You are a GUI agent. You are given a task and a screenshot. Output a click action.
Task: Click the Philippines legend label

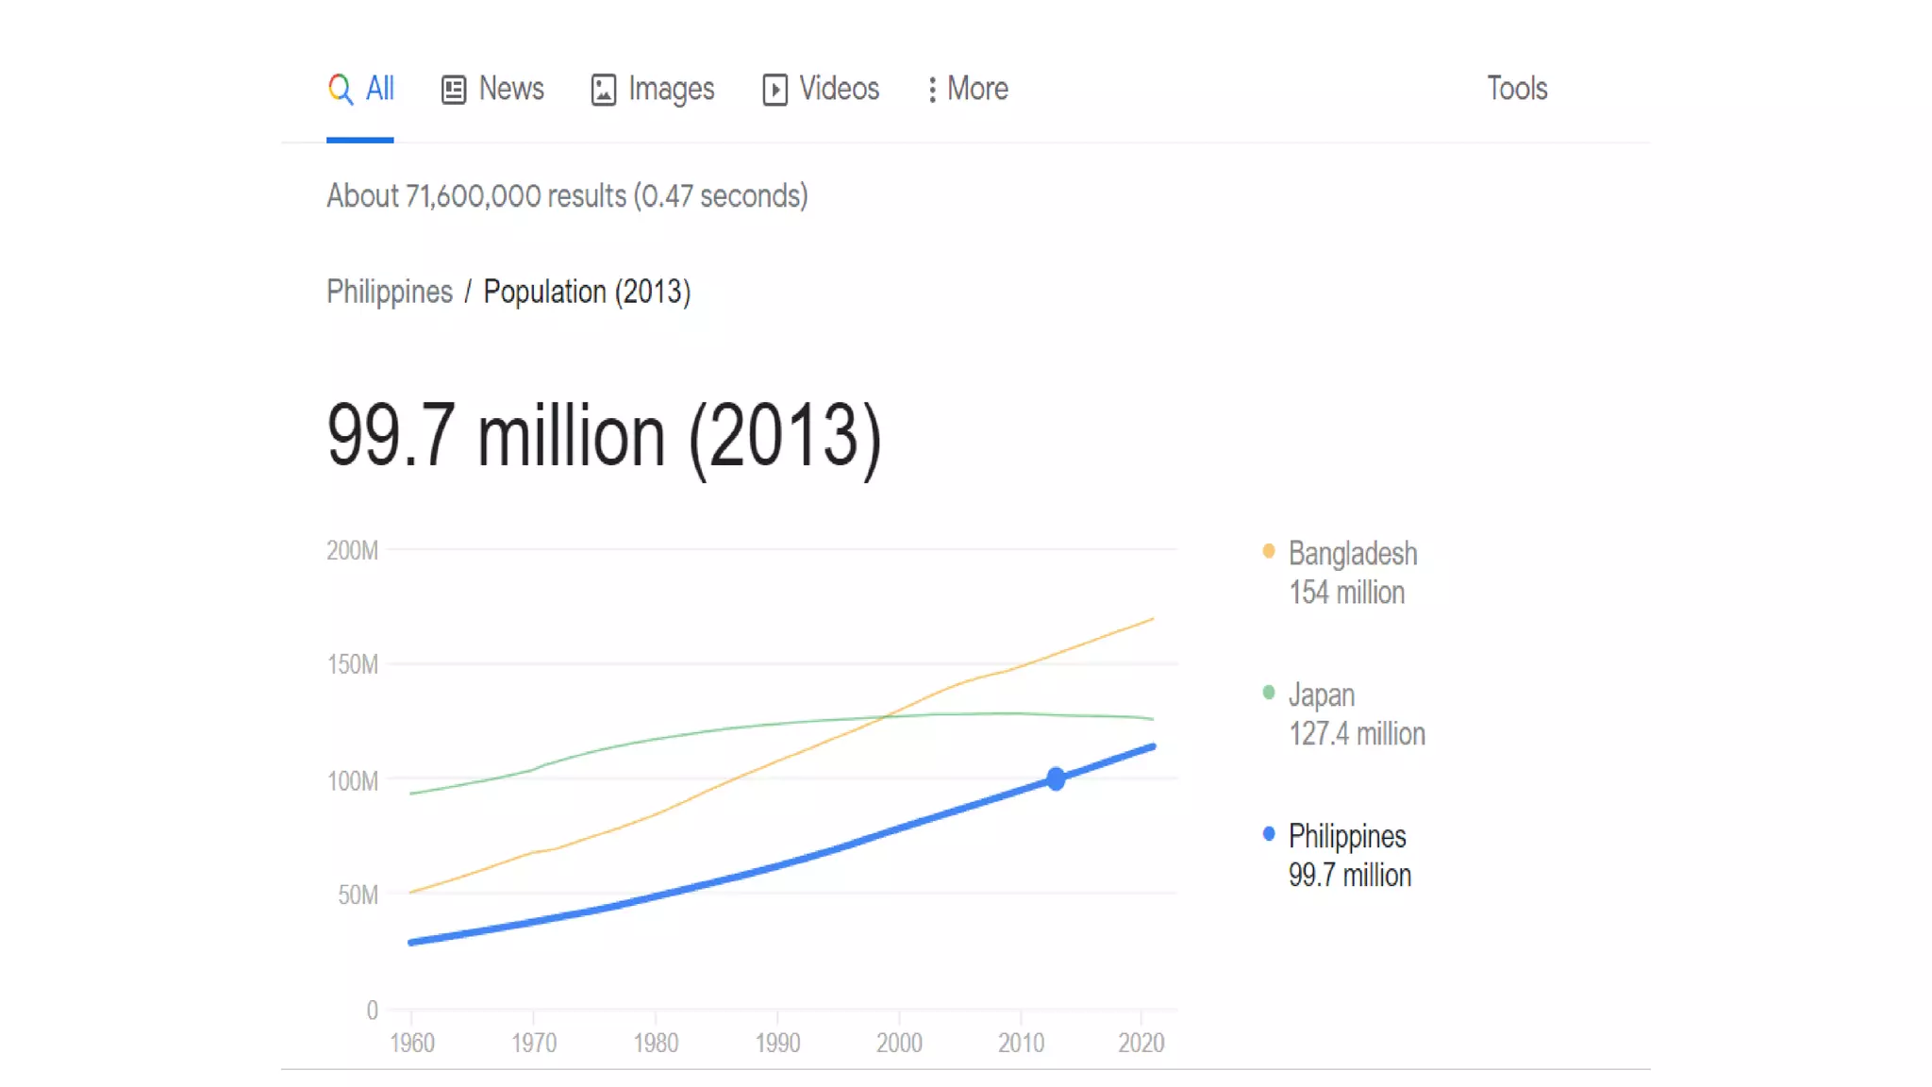pyautogui.click(x=1346, y=837)
